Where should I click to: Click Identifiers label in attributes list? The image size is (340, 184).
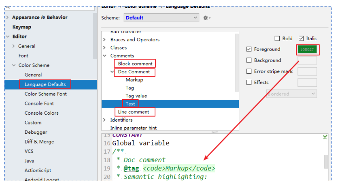pyautogui.click(x=121, y=120)
